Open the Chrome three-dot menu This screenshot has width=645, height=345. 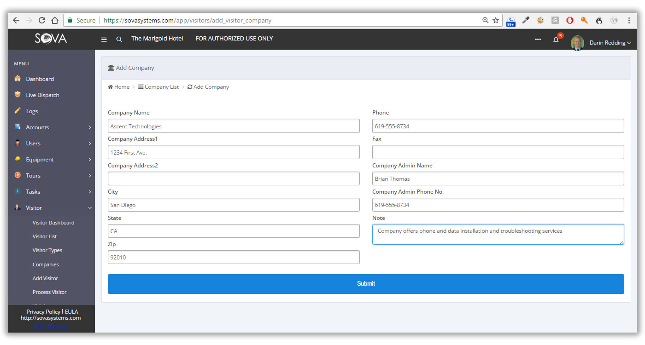[629, 20]
